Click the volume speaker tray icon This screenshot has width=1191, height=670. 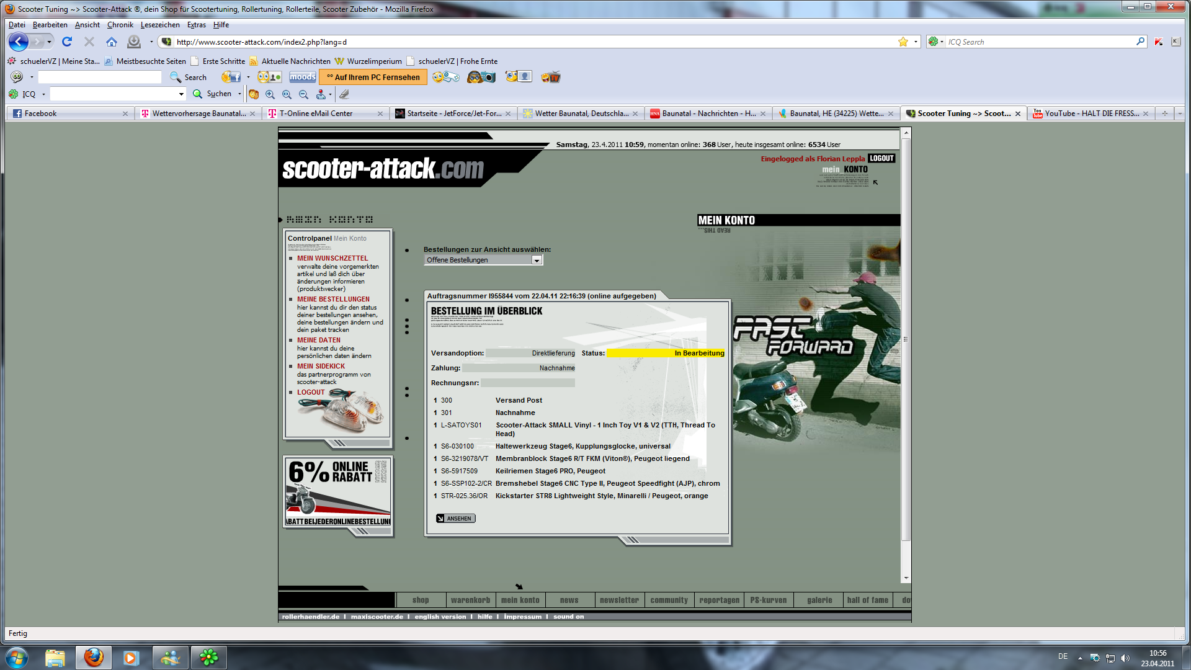pos(1125,658)
